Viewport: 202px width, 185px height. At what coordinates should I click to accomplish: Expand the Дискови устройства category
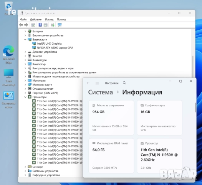(25, 52)
